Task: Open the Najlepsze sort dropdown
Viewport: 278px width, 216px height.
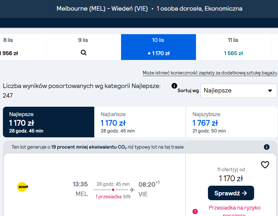Action: coord(239,91)
